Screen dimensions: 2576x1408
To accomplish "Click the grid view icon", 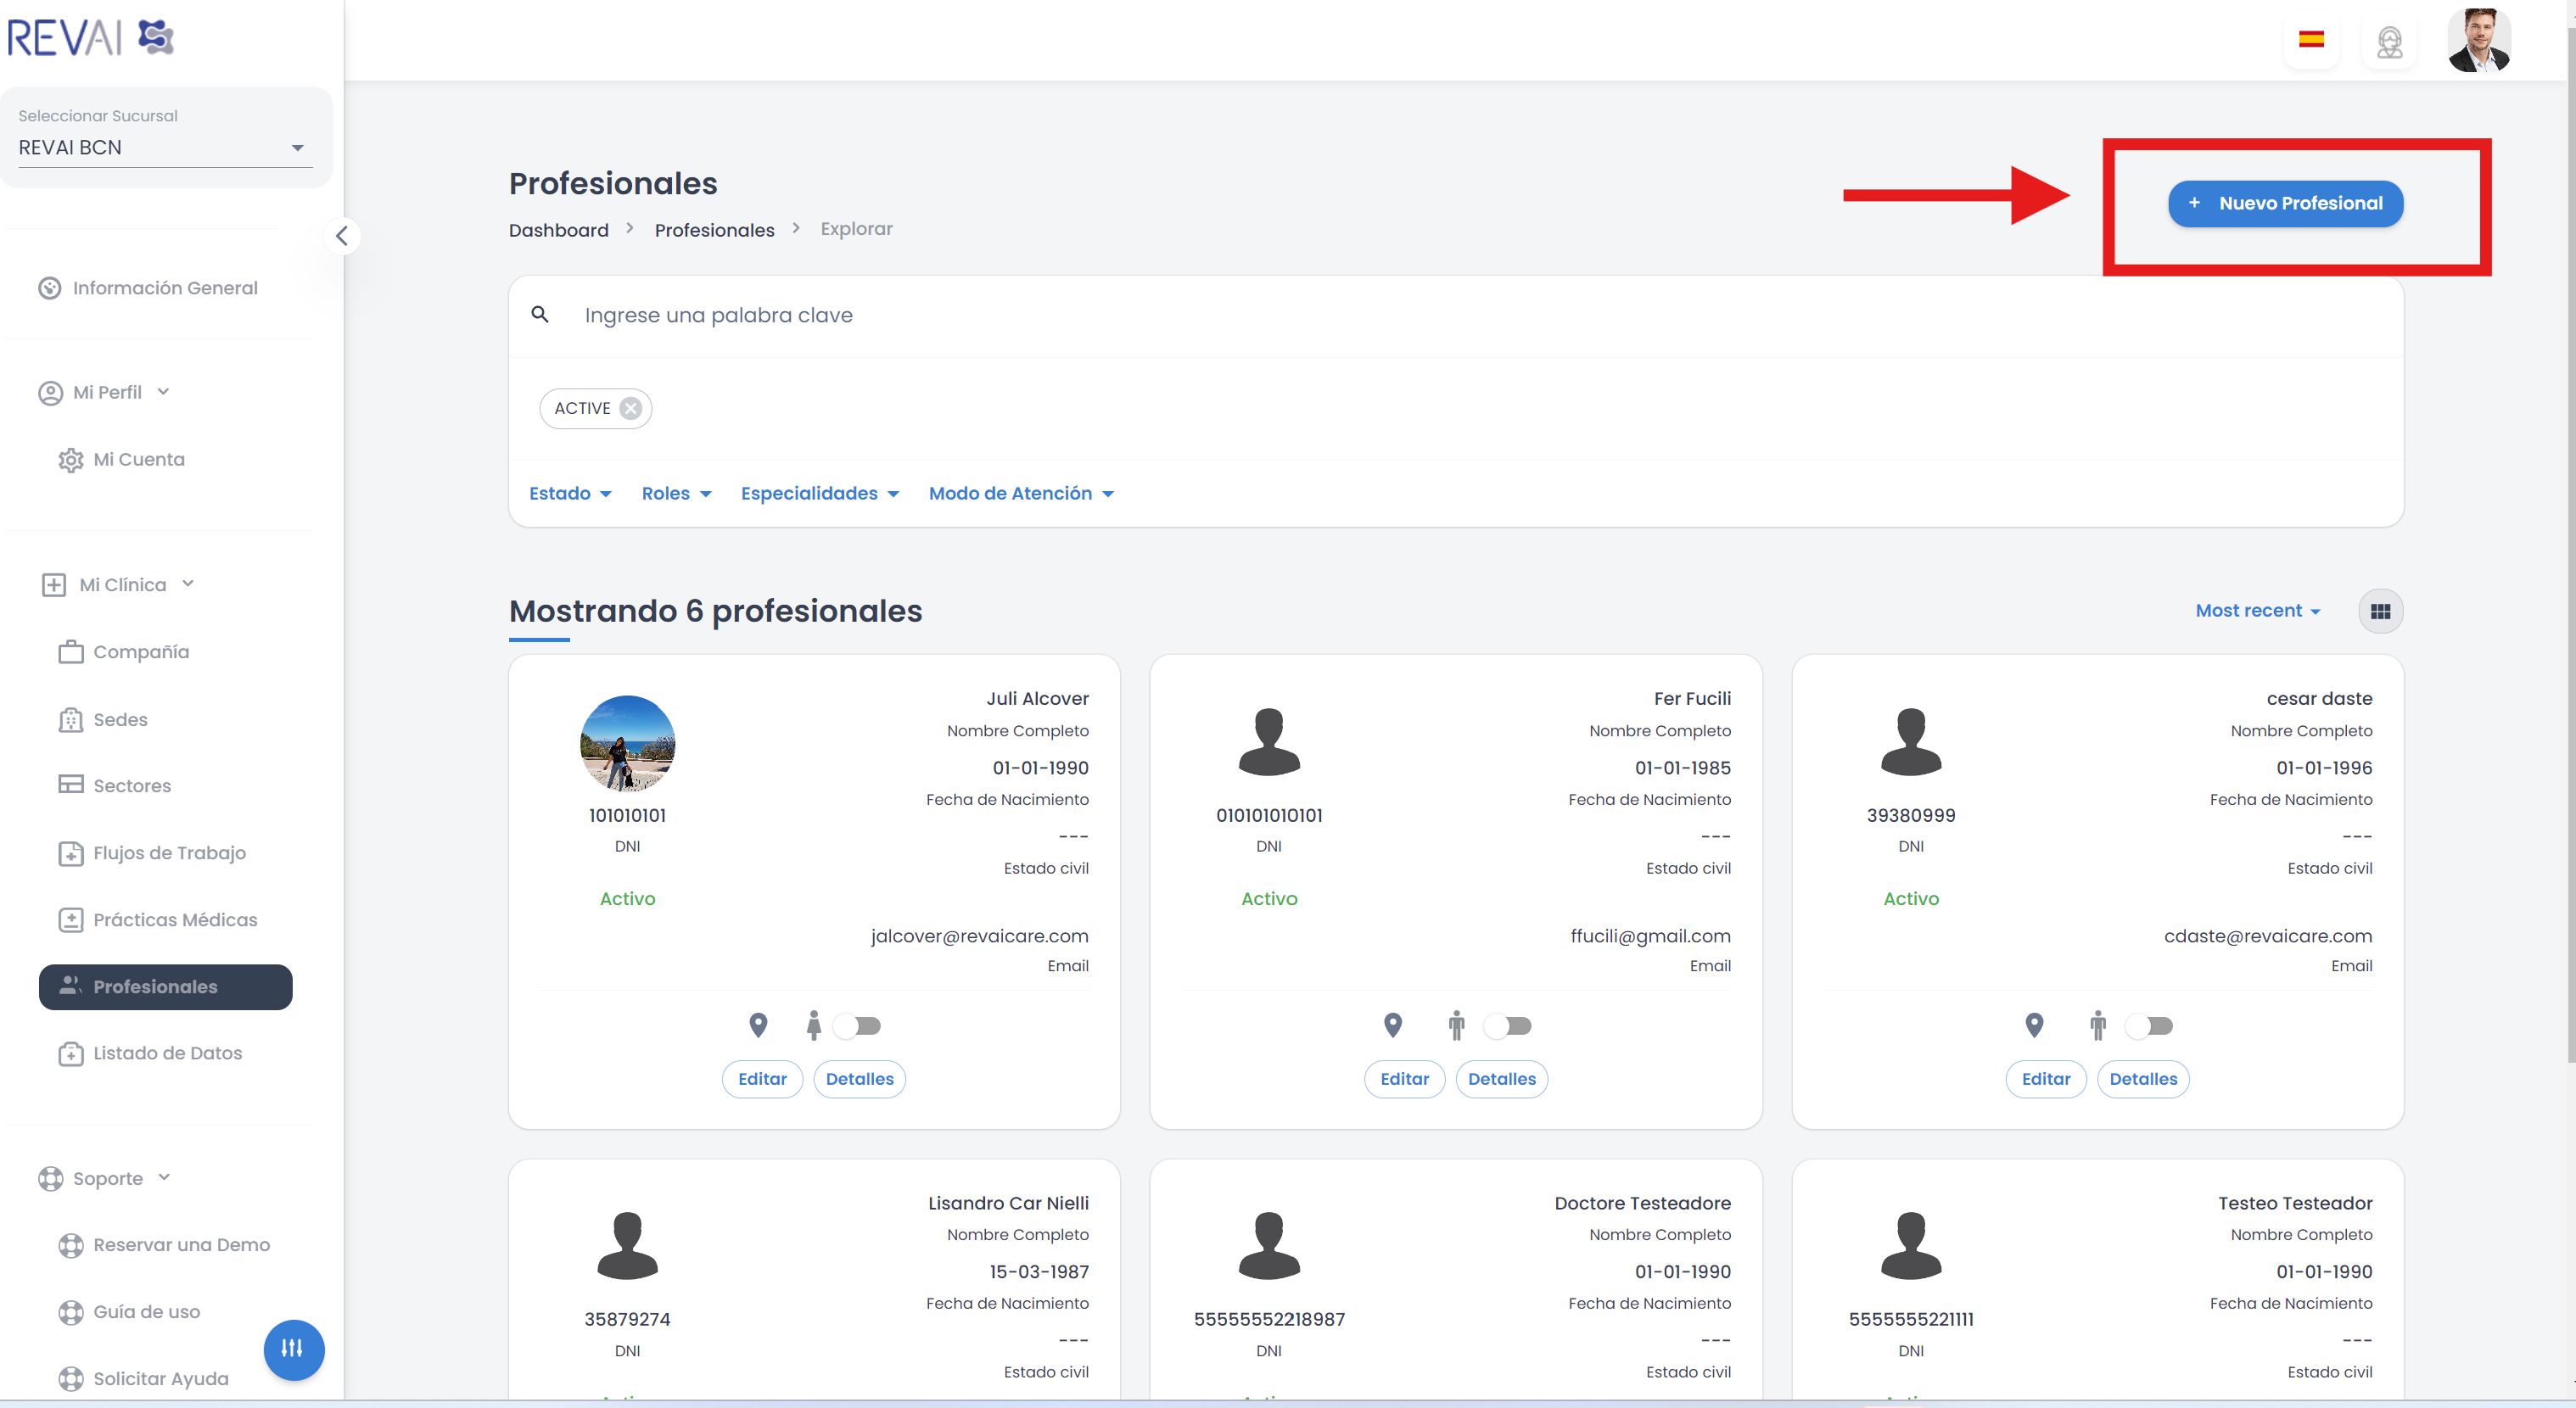I will [2380, 611].
